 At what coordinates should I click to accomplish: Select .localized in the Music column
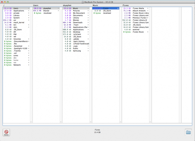click(106, 13)
